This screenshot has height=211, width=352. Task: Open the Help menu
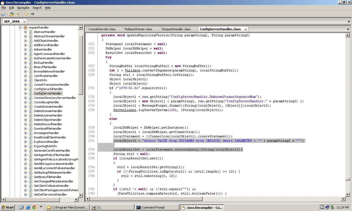(48, 8)
